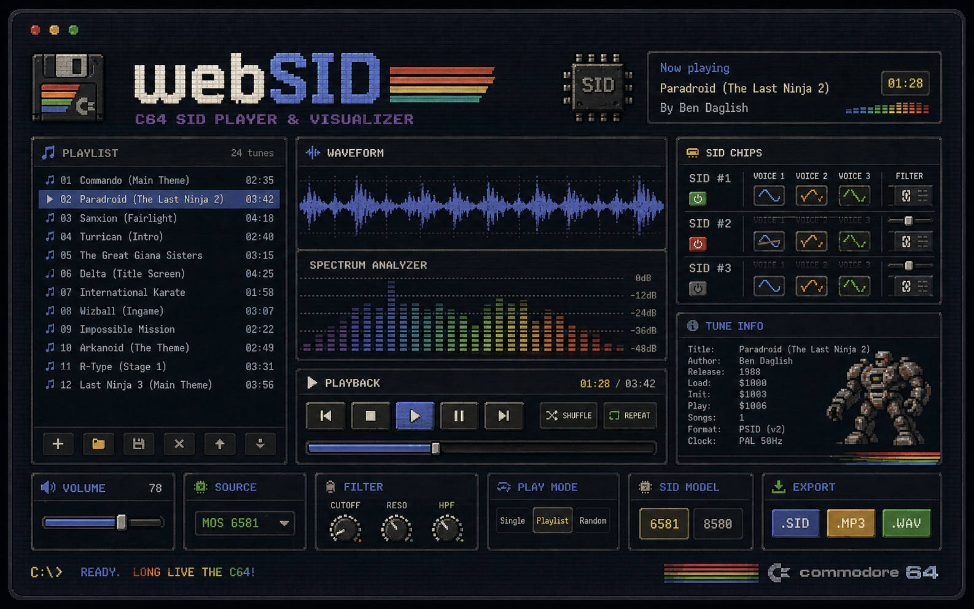The image size is (974, 609).
Task: Click the robot artwork in Tune Info
Action: point(878,398)
